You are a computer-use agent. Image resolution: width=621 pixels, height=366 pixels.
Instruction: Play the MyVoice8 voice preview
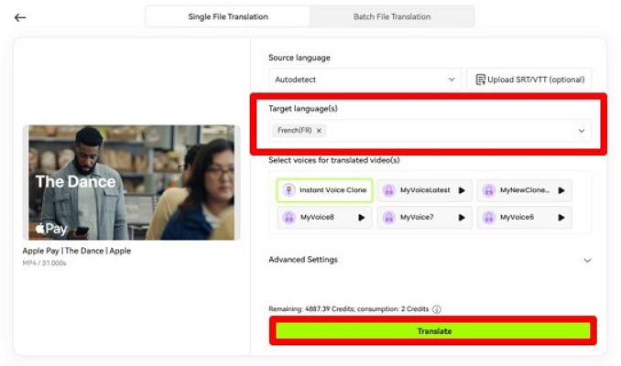point(361,217)
